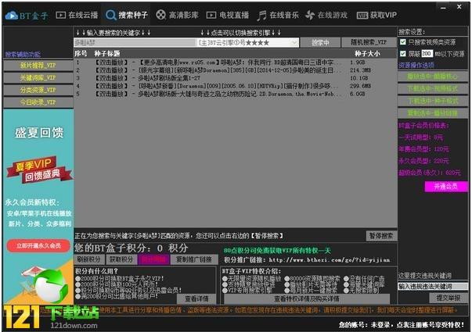Click 查看详情 under 积分有什么用
Screen dimensions: 472x332
(196, 298)
